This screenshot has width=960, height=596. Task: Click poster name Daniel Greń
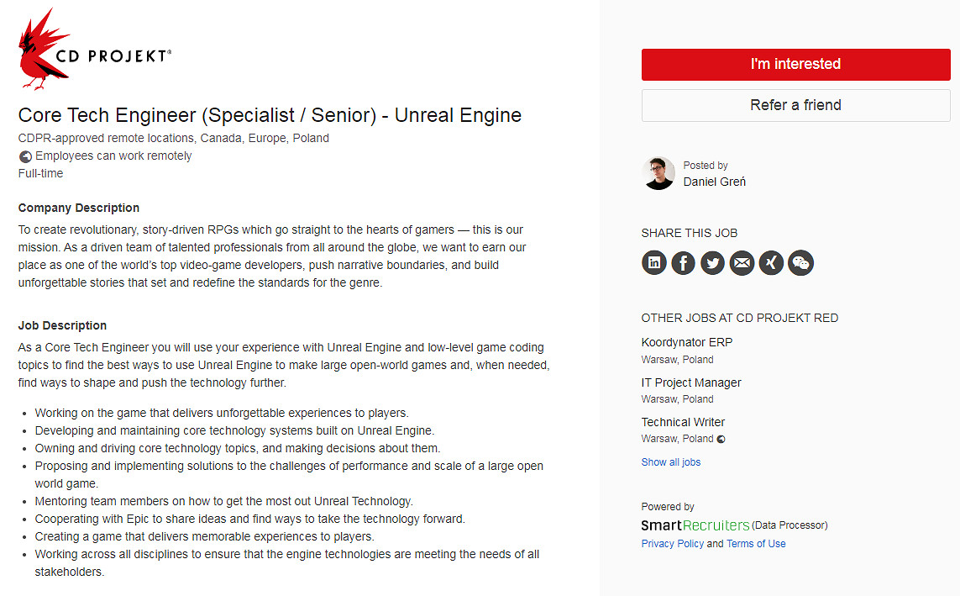tap(714, 182)
